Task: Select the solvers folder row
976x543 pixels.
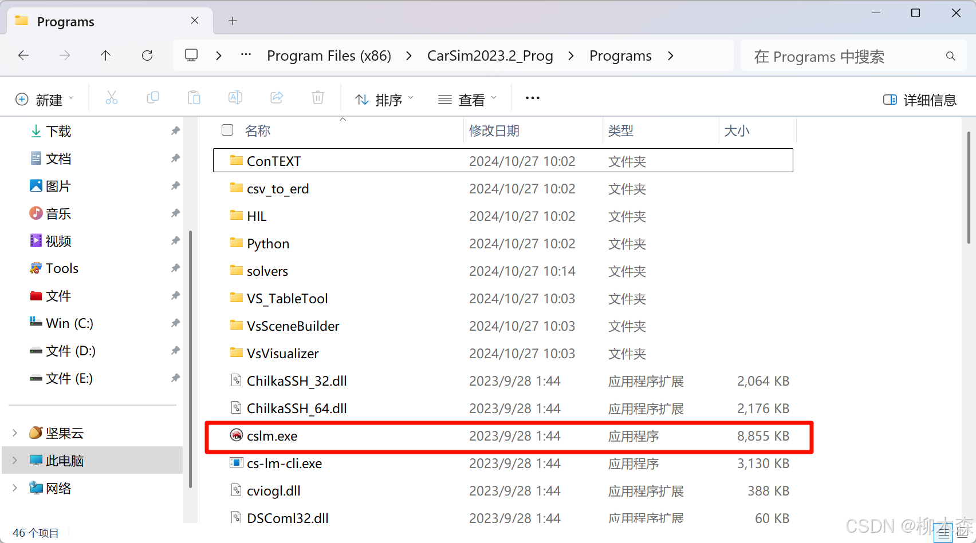Action: [x=503, y=271]
